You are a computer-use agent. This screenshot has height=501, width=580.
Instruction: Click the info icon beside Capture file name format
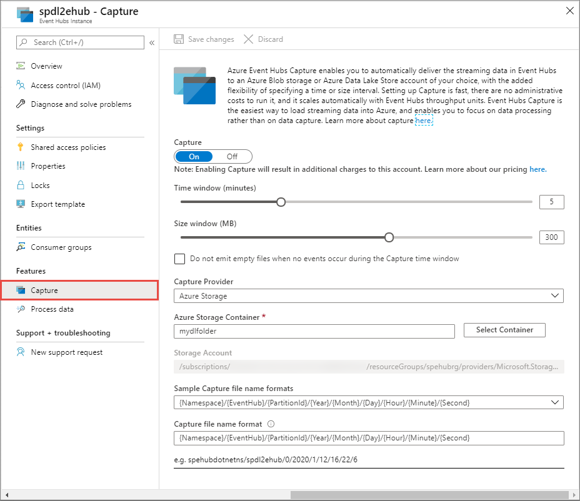click(x=271, y=424)
